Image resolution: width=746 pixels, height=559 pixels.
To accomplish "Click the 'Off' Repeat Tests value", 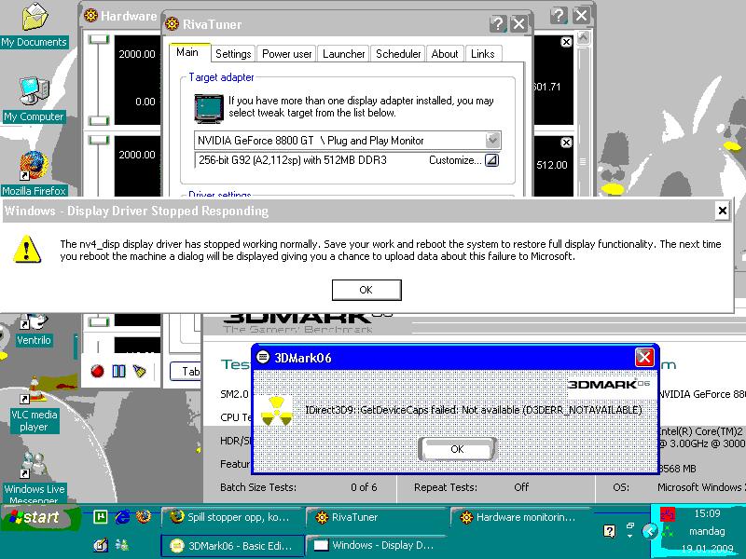I will pos(521,487).
